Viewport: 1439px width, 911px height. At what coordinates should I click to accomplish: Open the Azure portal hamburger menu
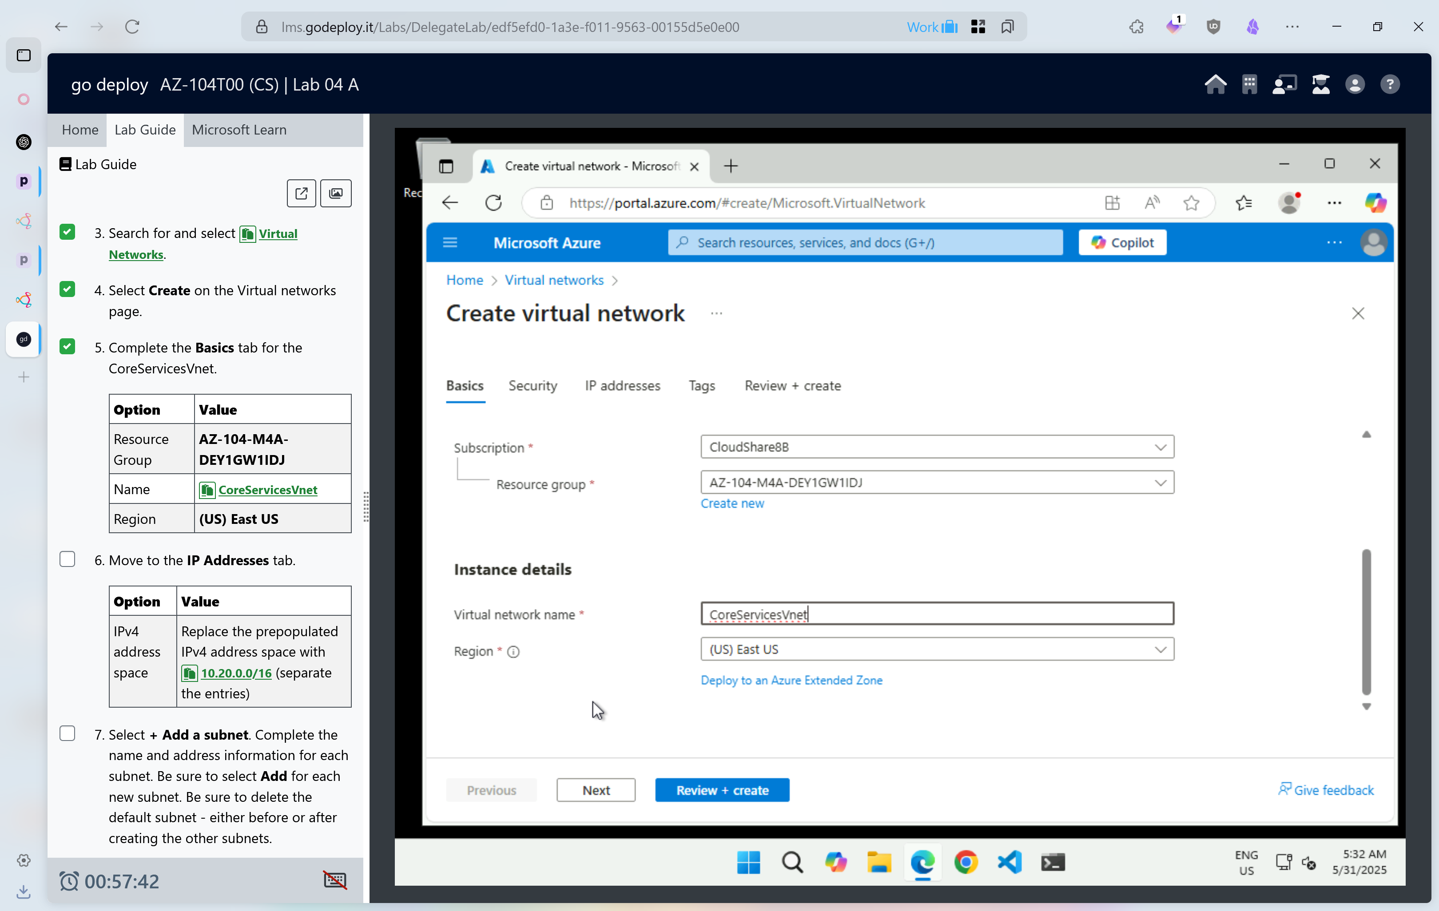tap(450, 242)
